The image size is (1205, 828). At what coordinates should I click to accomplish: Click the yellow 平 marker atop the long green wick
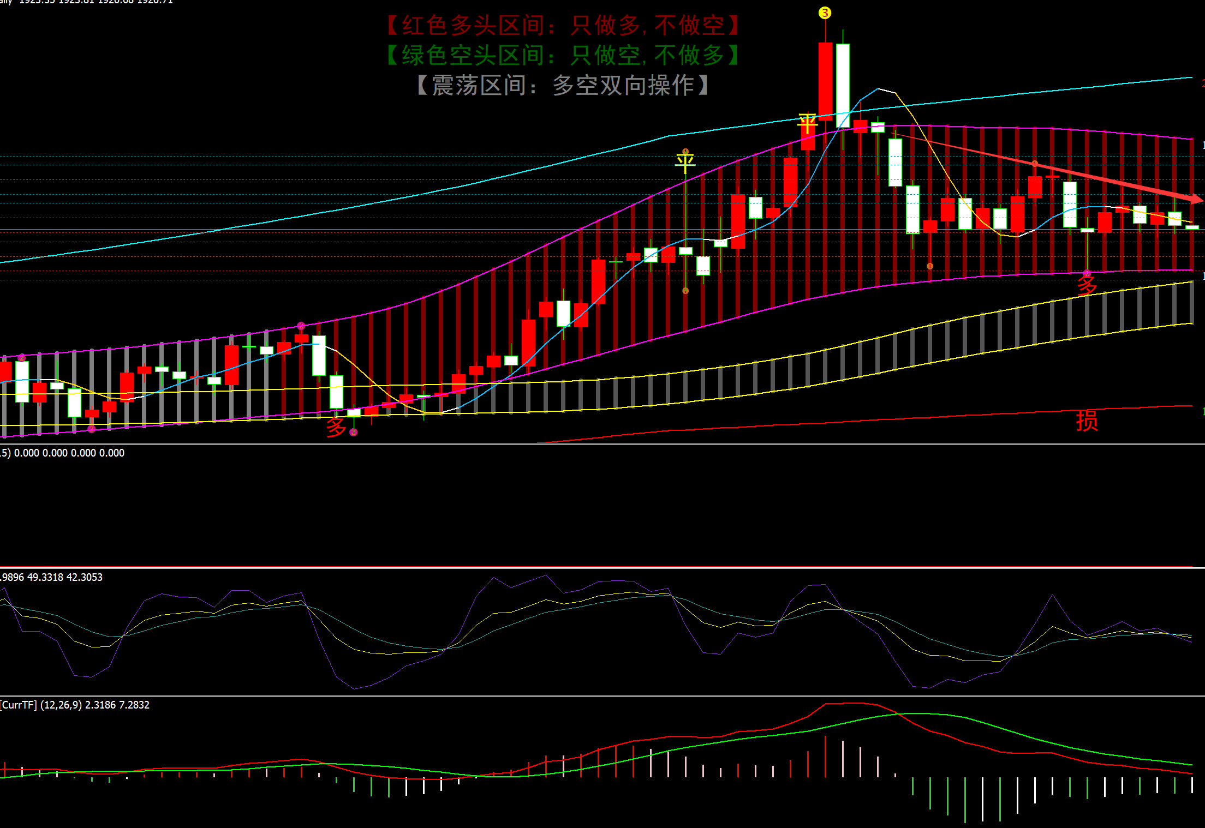click(685, 162)
